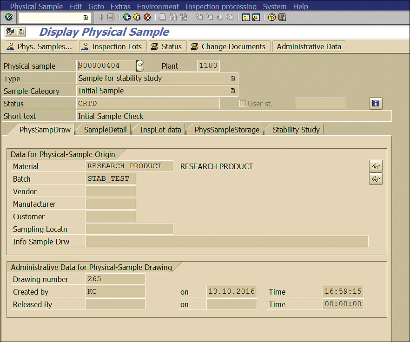Viewport: 410px width, 342px height.
Task: Click the Phys. Samples... button
Action: point(41,46)
